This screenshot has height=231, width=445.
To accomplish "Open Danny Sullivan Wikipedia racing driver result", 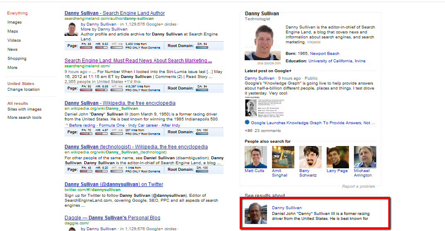I will click(120, 103).
